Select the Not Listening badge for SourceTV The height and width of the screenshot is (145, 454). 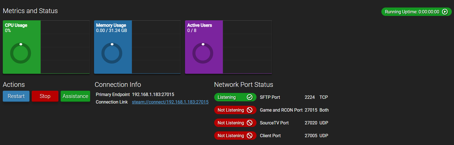point(231,123)
